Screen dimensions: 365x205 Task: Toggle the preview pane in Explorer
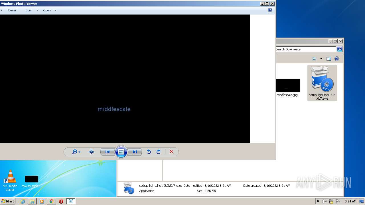point(328,59)
